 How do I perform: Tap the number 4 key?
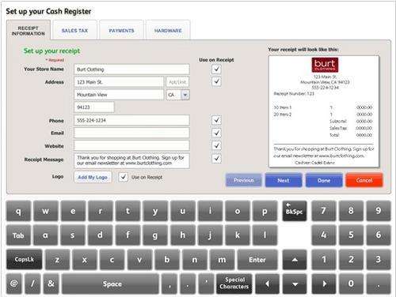(x=324, y=235)
